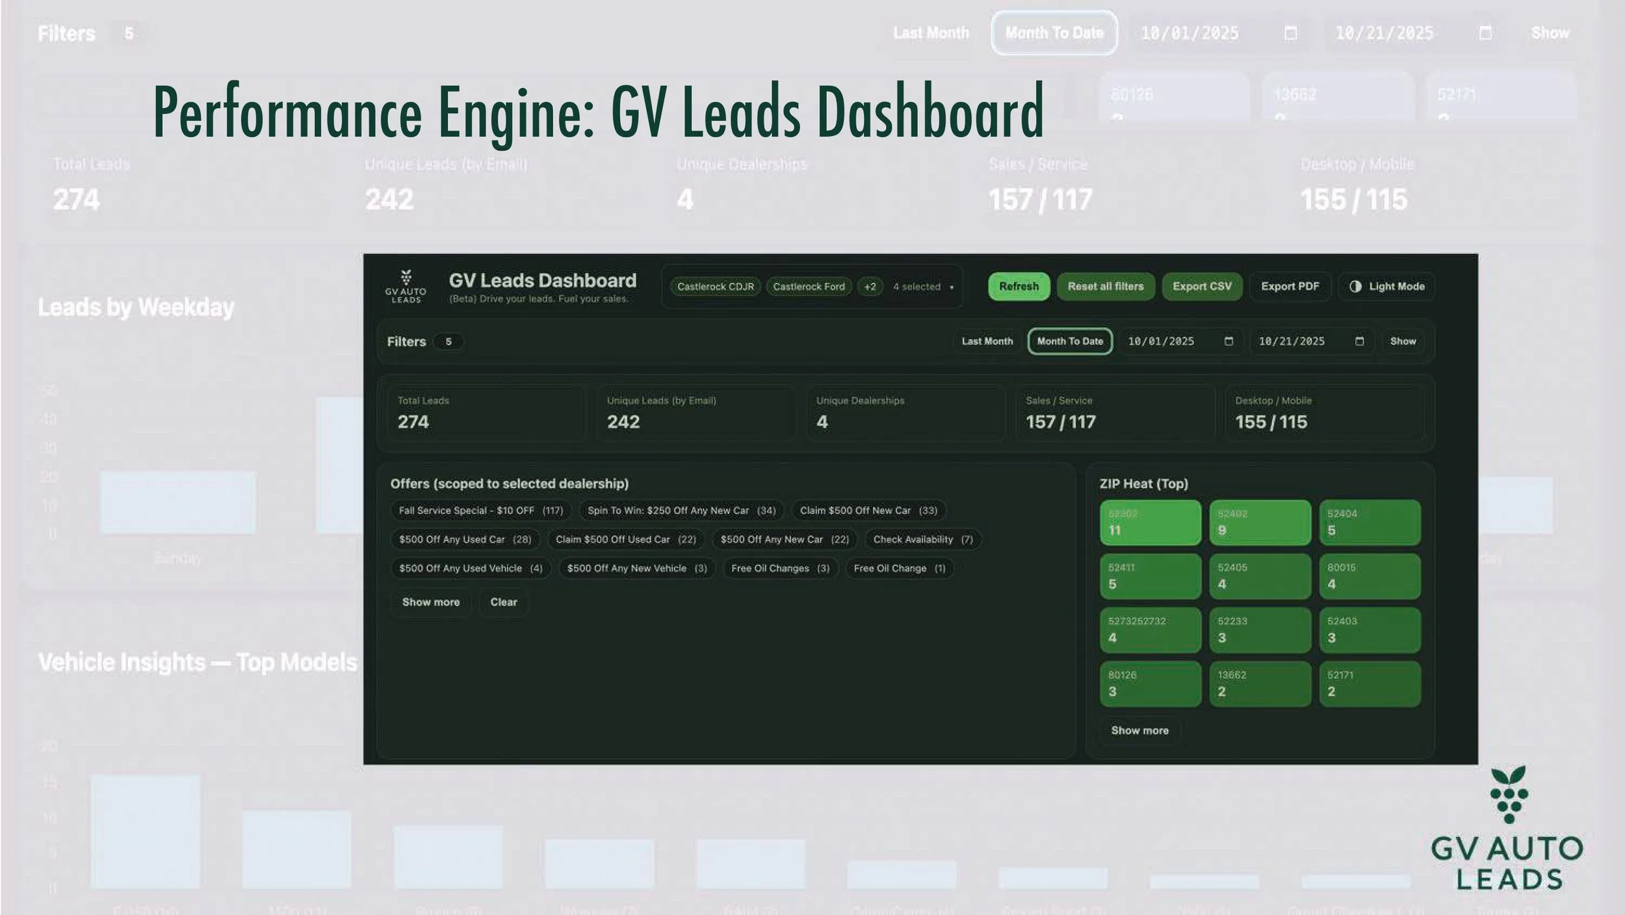Select the Month To Date range
This screenshot has height=915, width=1625.
(1070, 341)
